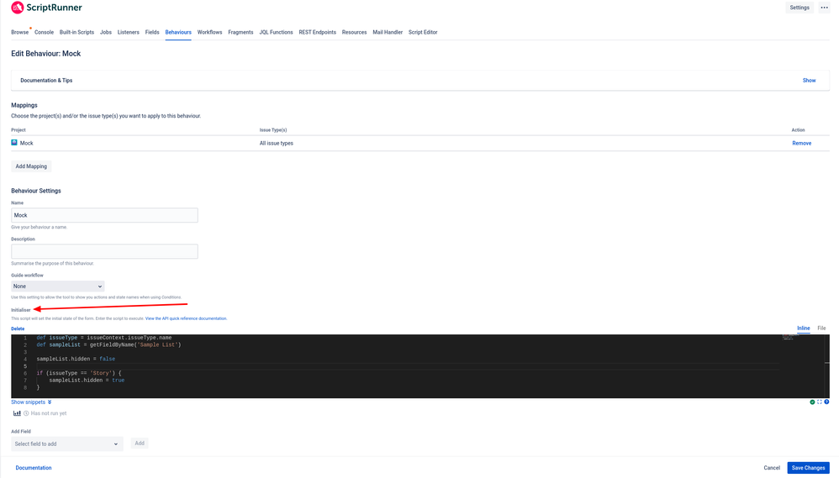Click into the Description input field
Viewport: 839px width, 478px height.
[x=104, y=251]
